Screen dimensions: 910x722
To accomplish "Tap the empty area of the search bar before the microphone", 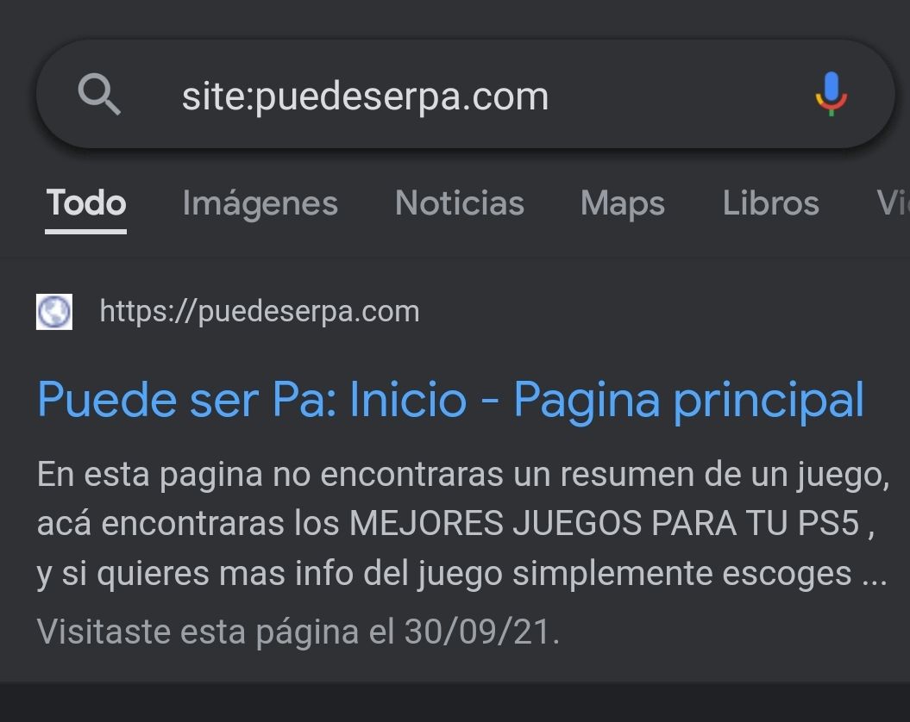I will coord(679,95).
